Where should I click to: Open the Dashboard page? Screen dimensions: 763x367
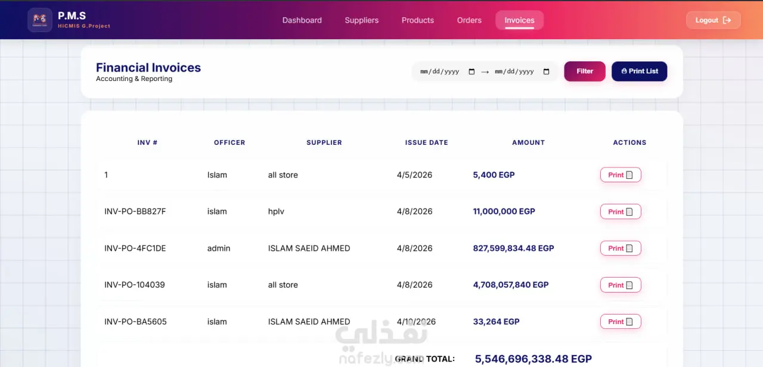click(x=302, y=20)
